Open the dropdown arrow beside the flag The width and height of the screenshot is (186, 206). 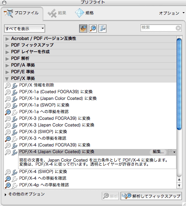[174, 152]
